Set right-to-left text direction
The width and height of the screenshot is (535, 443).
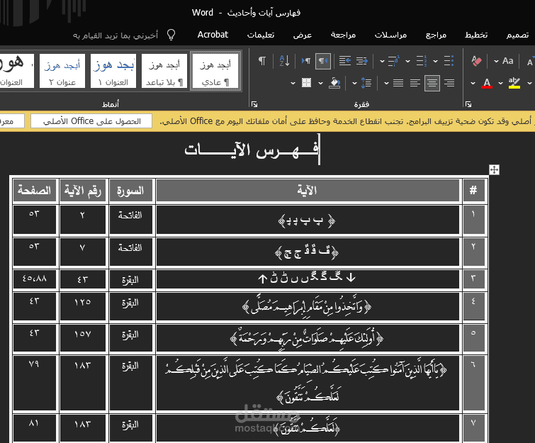[x=323, y=61]
